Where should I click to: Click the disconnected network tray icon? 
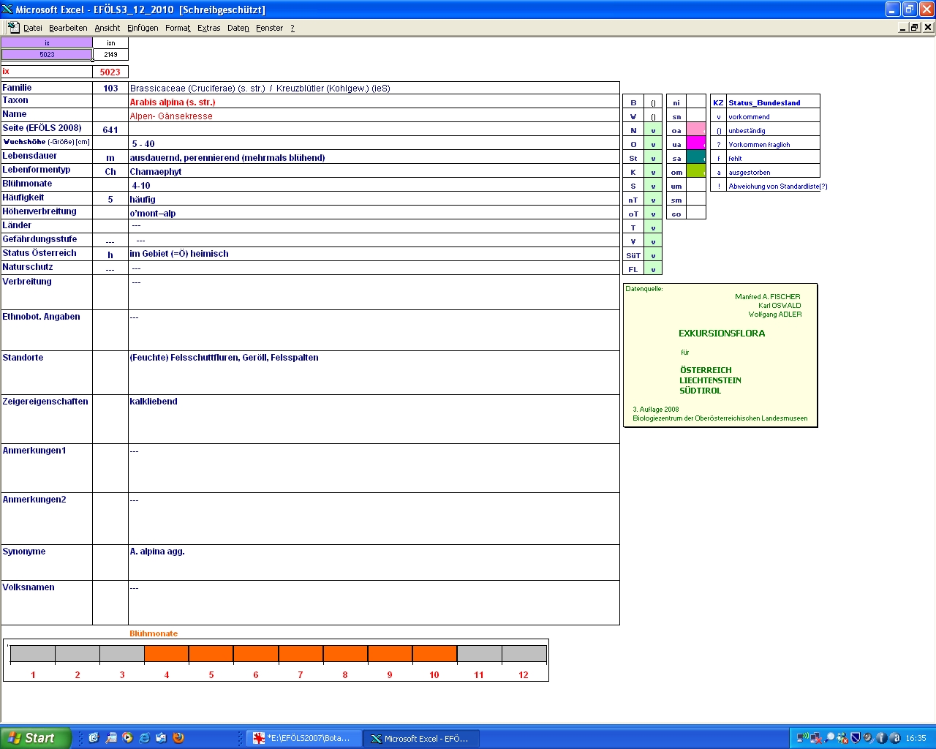click(815, 738)
